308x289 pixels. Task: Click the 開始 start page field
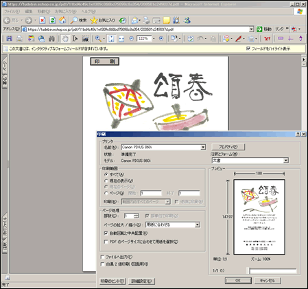click(x=151, y=193)
